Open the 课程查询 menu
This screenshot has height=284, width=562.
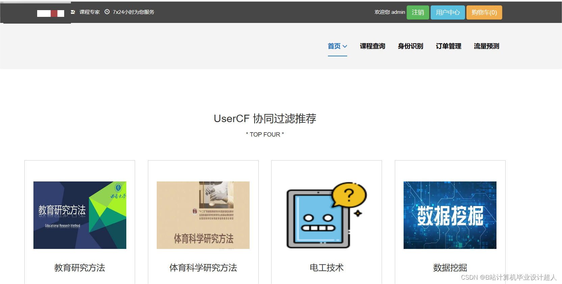click(373, 46)
